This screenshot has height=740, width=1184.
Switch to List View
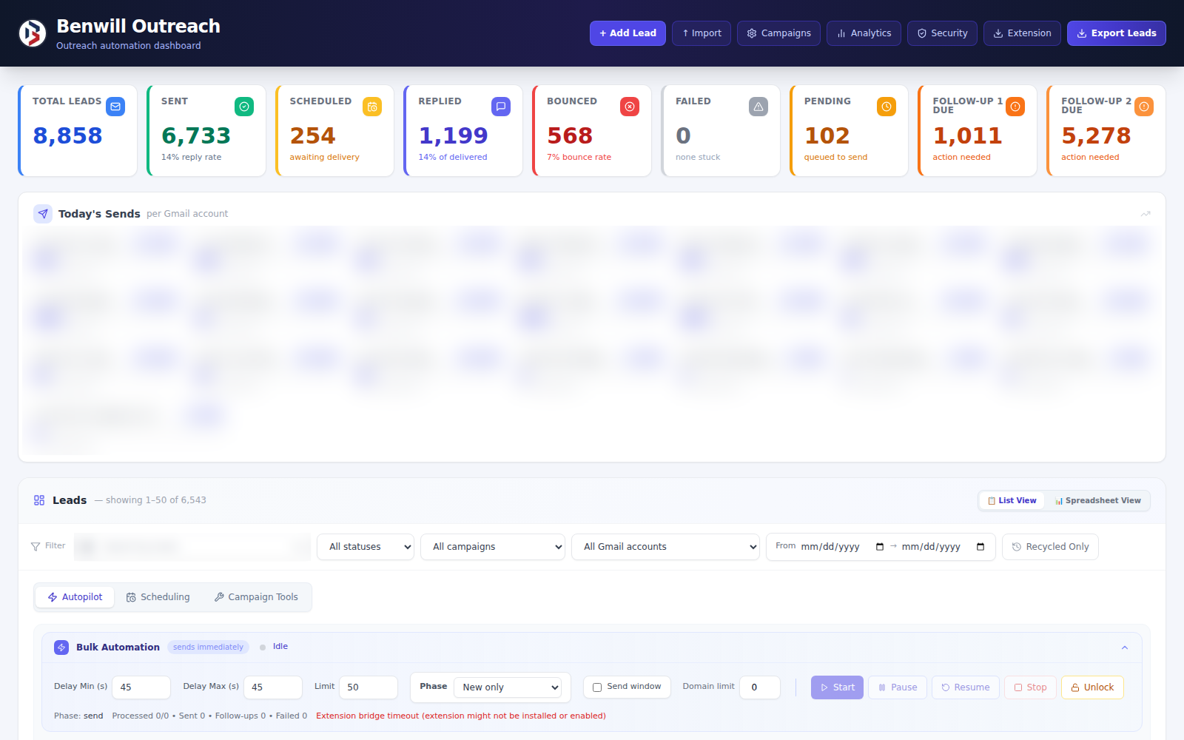tap(1012, 500)
